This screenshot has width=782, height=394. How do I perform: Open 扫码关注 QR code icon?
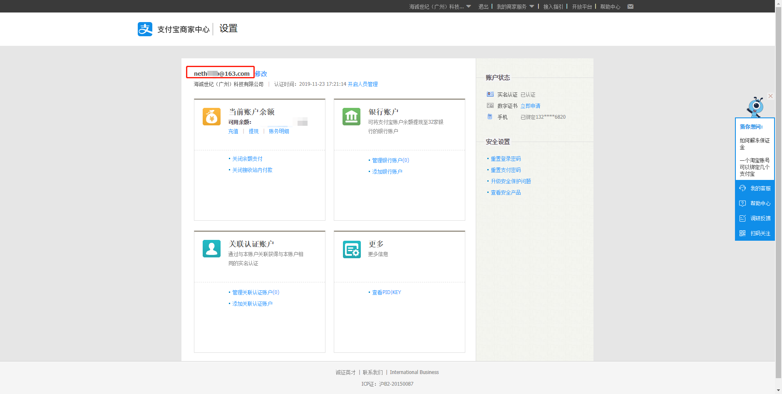[x=742, y=233]
